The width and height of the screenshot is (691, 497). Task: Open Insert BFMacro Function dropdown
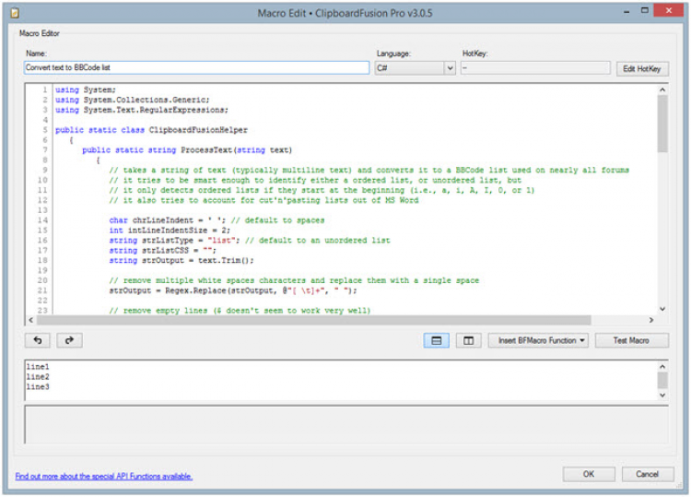(x=538, y=340)
